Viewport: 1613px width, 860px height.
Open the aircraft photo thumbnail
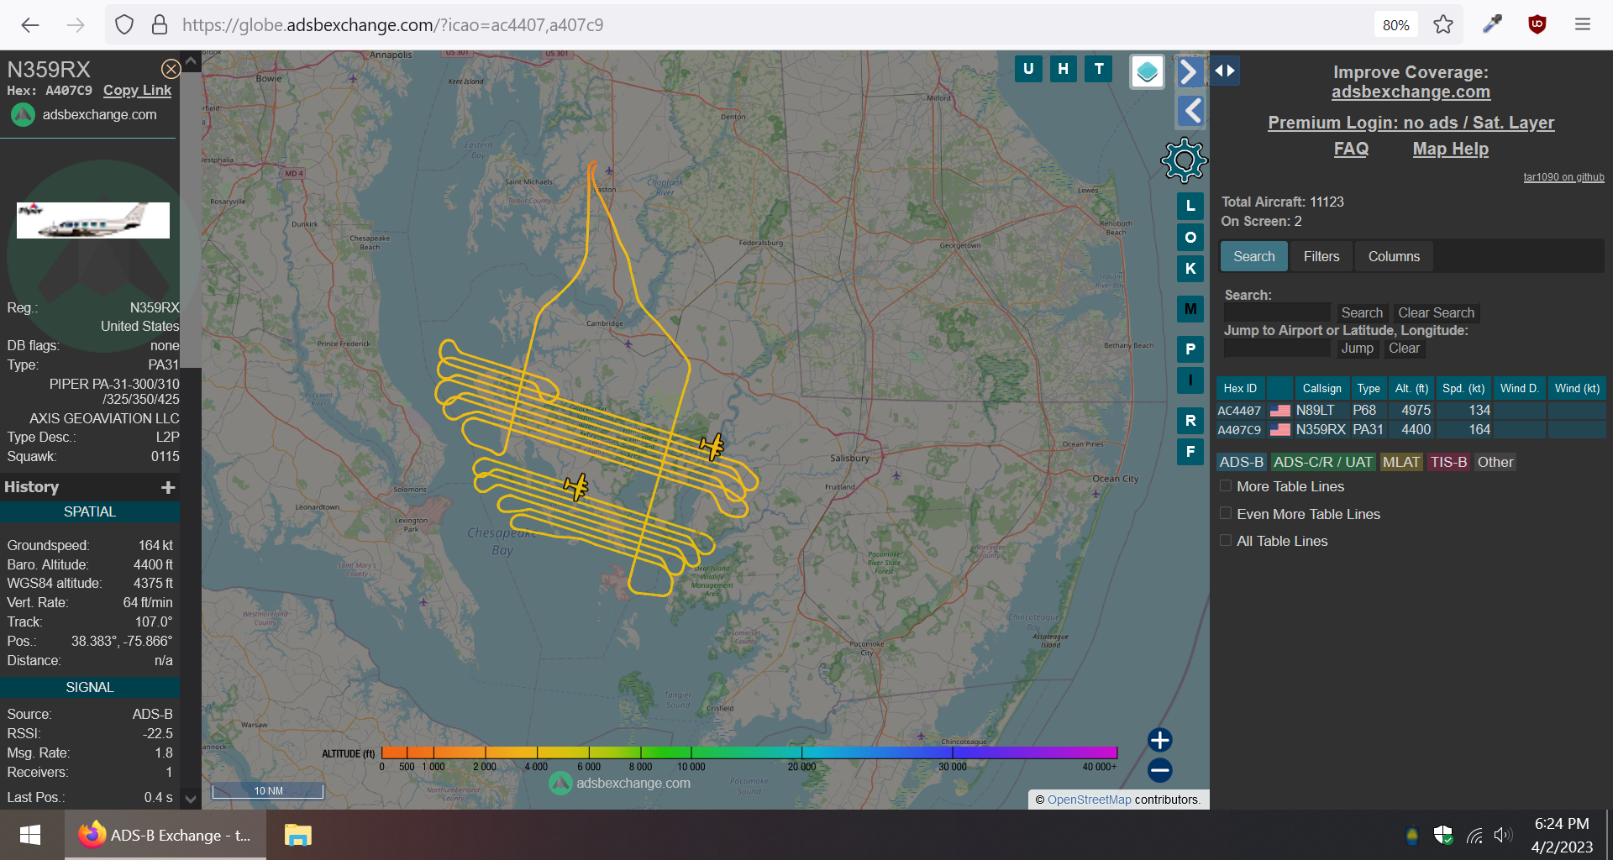point(93,220)
